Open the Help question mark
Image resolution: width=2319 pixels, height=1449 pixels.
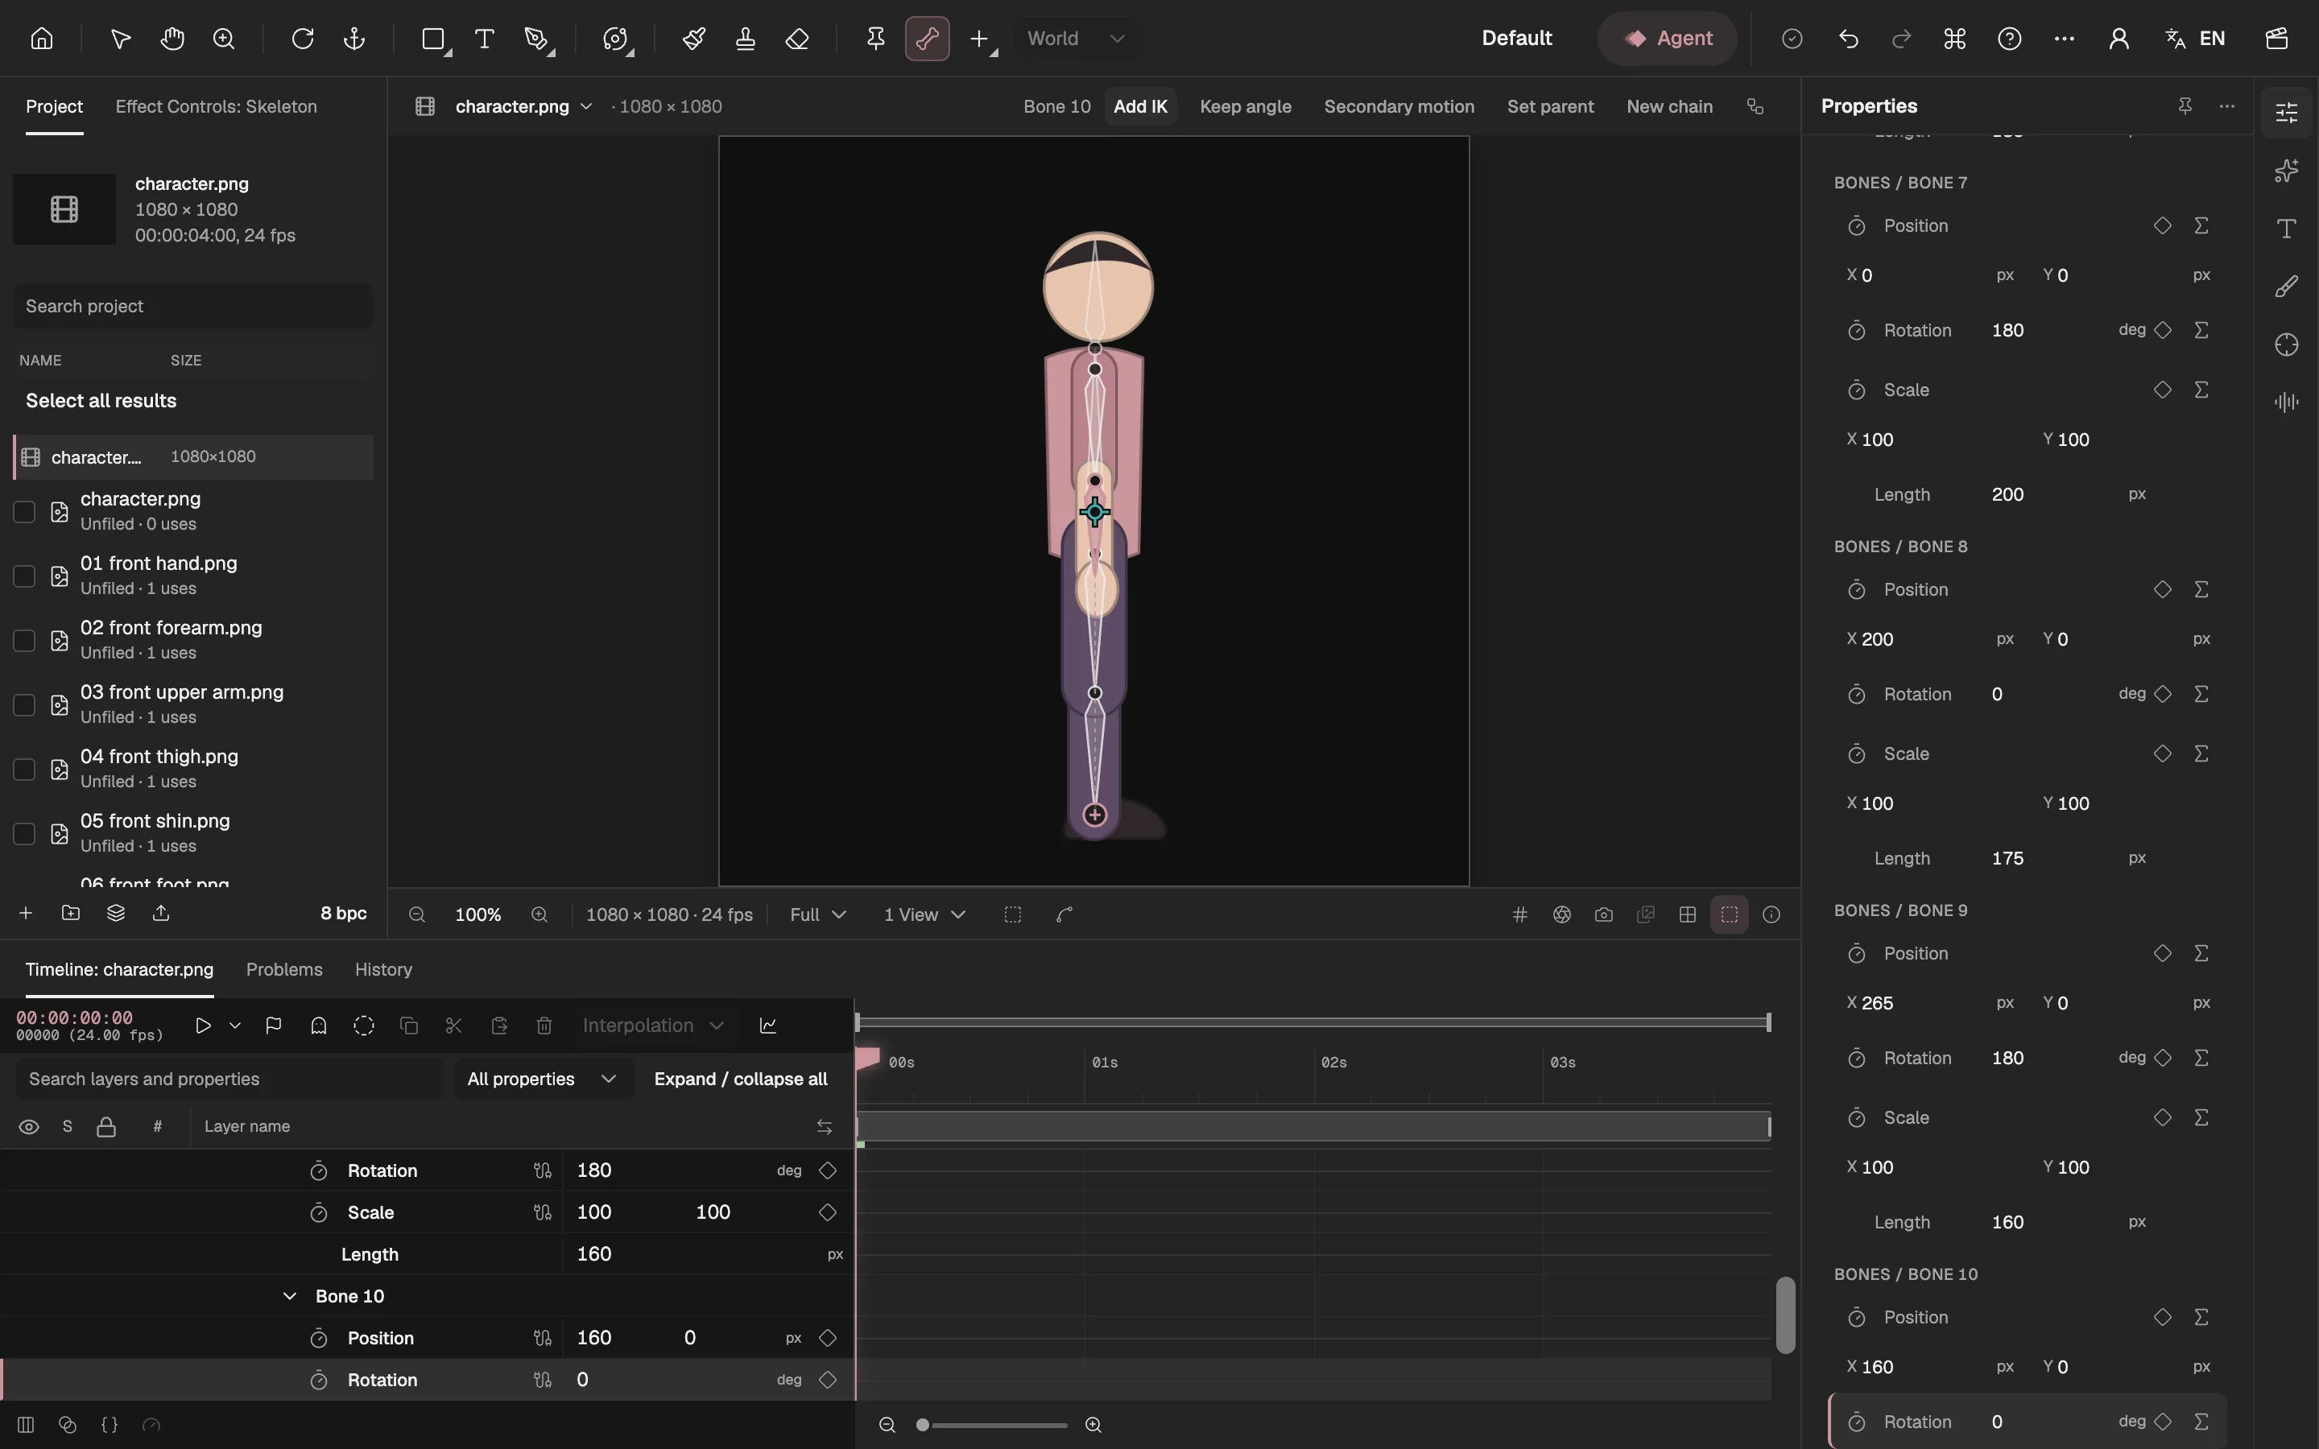tap(2010, 39)
